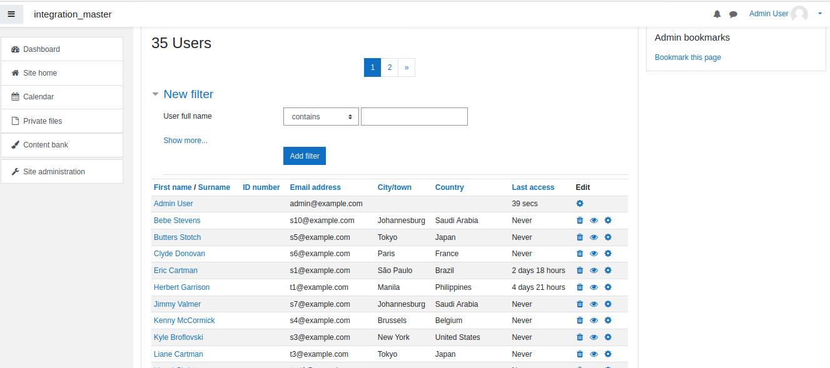Sort users by Surname
The height and width of the screenshot is (368, 830).
pyautogui.click(x=214, y=187)
